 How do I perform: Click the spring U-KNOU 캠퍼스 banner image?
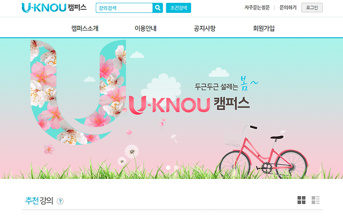click(x=171, y=109)
